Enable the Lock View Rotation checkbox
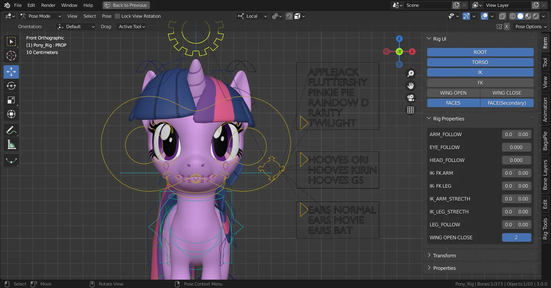Screen dimensions: 551x288 click(x=117, y=16)
